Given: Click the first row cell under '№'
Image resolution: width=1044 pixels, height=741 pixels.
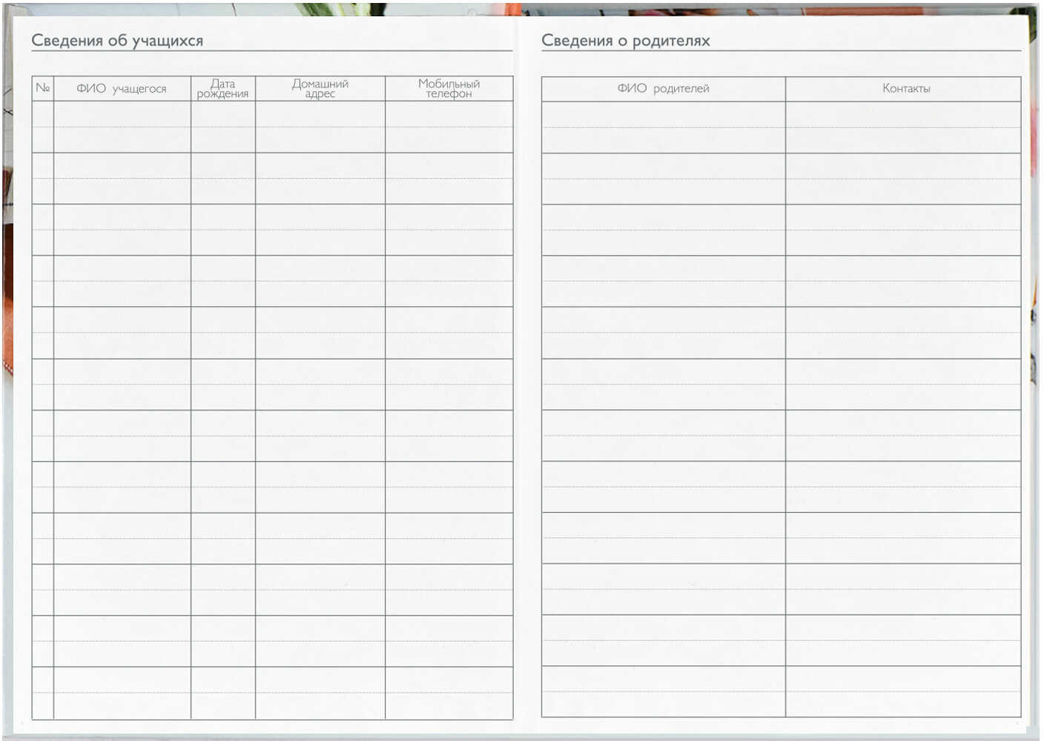Looking at the screenshot, I should click(43, 127).
